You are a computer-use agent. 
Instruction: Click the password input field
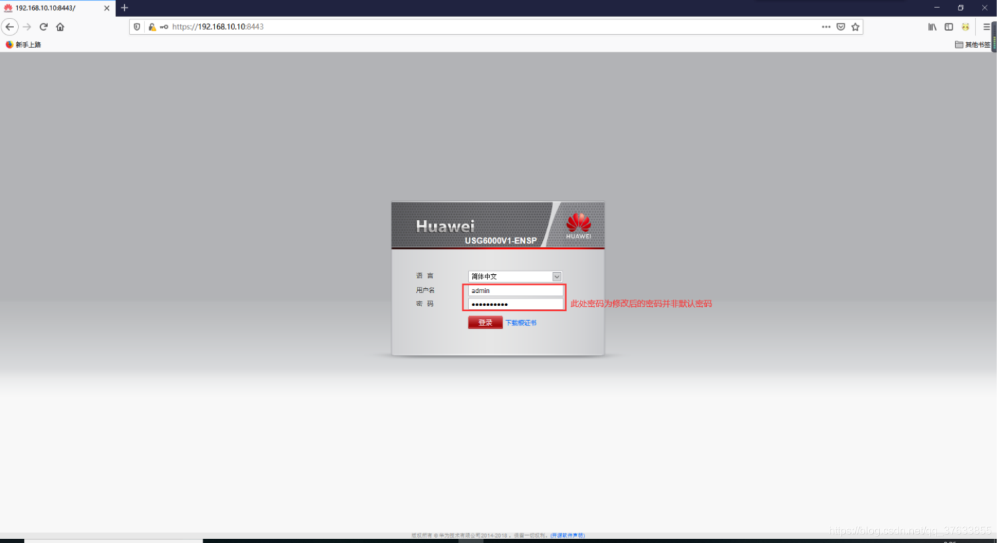pos(515,304)
